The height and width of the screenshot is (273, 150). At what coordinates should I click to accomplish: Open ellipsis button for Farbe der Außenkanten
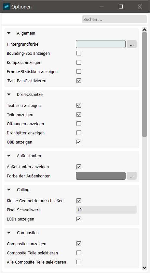pyautogui.click(x=132, y=176)
